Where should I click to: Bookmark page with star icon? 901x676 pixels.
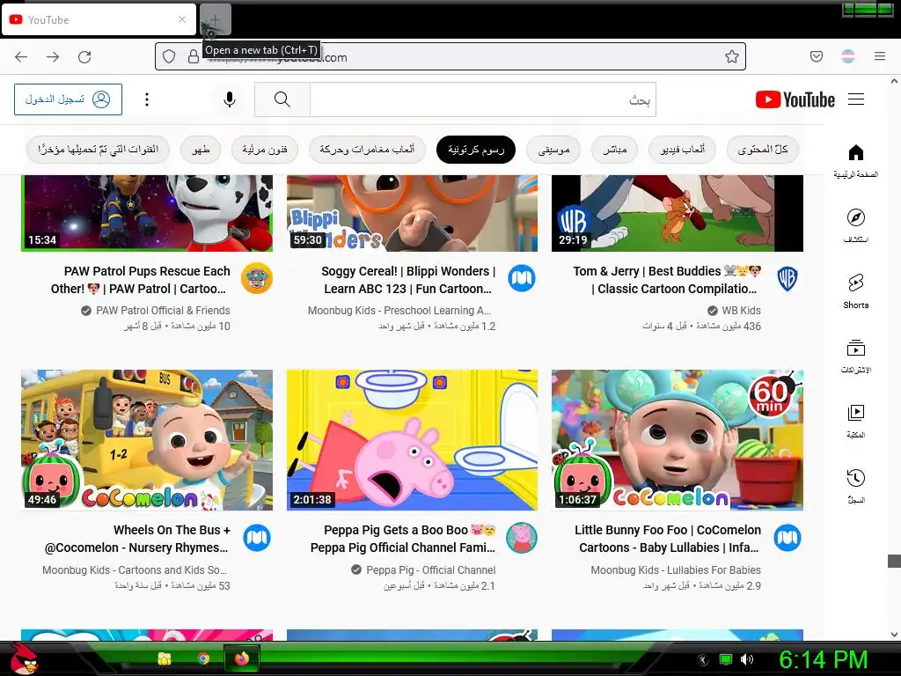coord(731,56)
